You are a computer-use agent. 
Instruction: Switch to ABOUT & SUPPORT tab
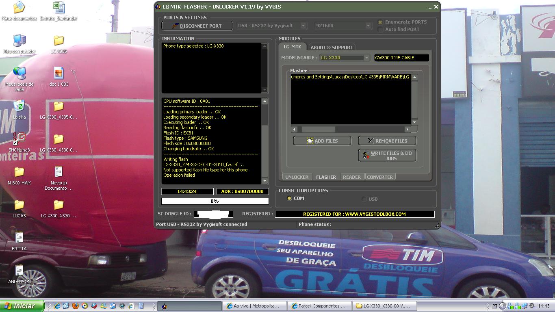click(x=332, y=47)
